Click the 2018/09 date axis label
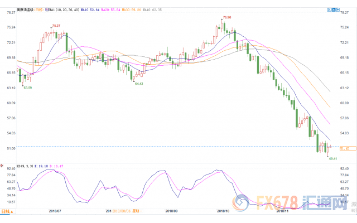The height and width of the screenshot is (223, 357). point(171,211)
